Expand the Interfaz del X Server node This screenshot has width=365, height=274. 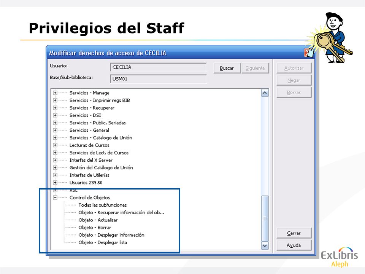(x=55, y=160)
